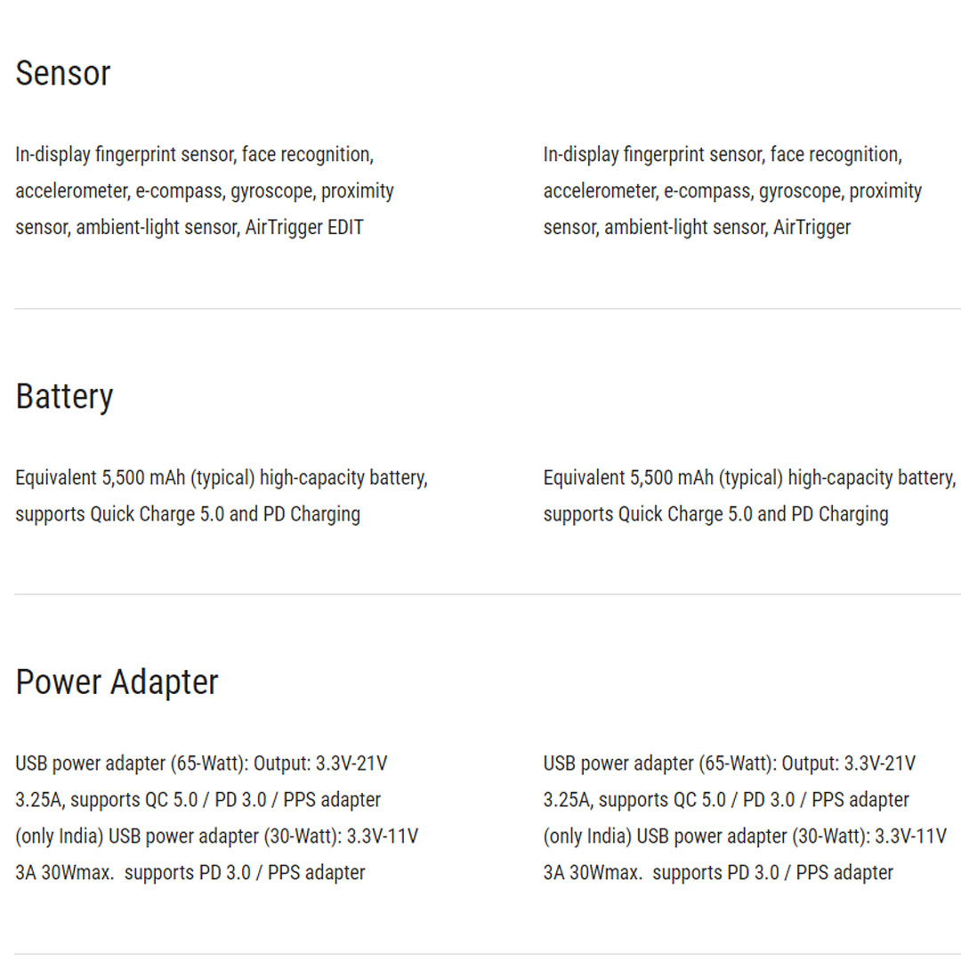Click right column's 65-Watt USB adapter line
This screenshot has height=961, width=961.
[729, 763]
